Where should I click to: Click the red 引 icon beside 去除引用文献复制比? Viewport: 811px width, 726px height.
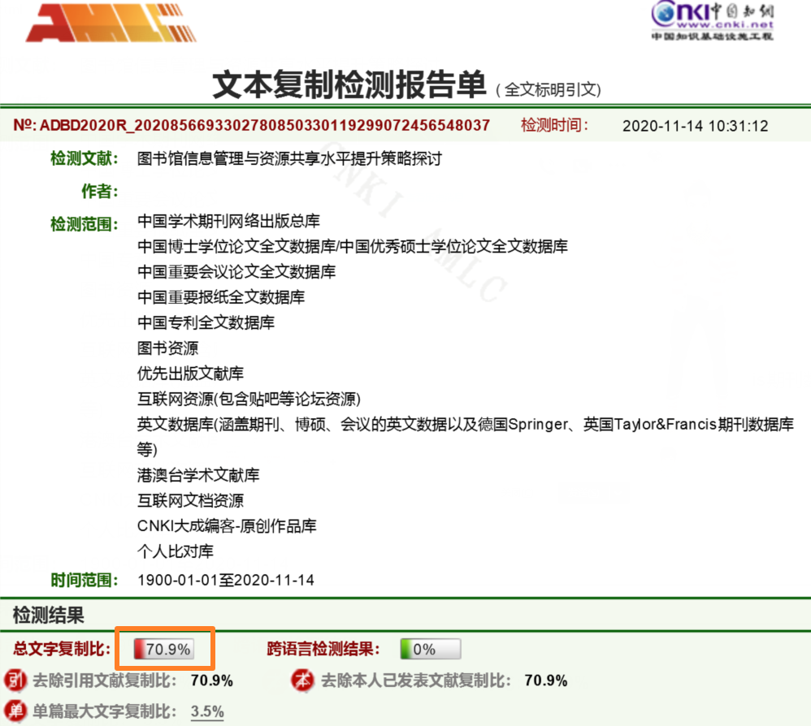(15, 681)
